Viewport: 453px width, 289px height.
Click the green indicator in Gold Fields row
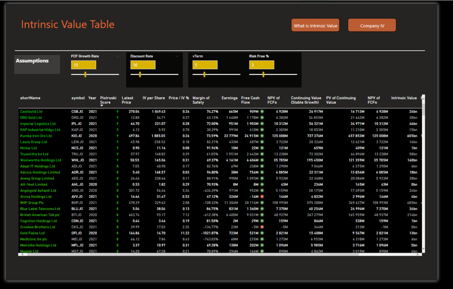262,233
